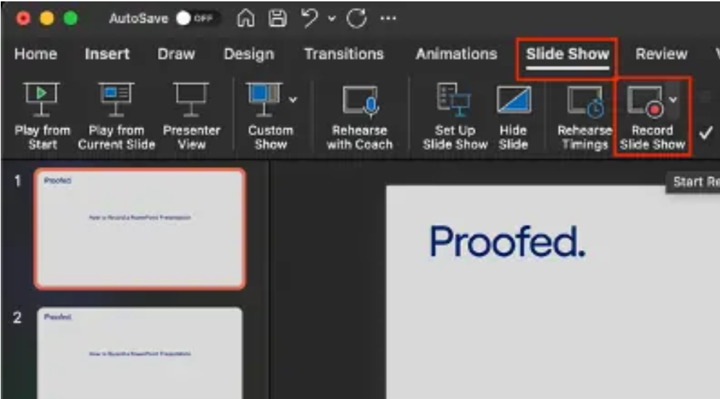Select the Slide Show ribbon tab
This screenshot has width=720, height=399.
[568, 54]
